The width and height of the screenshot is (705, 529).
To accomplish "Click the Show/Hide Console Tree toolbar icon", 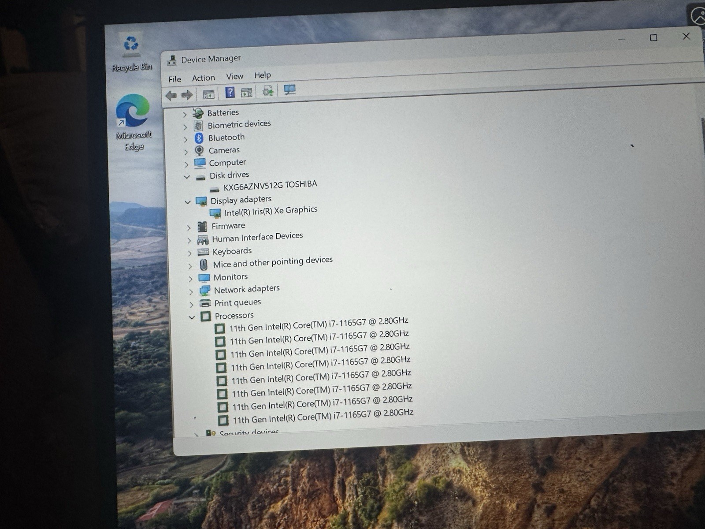I will coord(208,94).
